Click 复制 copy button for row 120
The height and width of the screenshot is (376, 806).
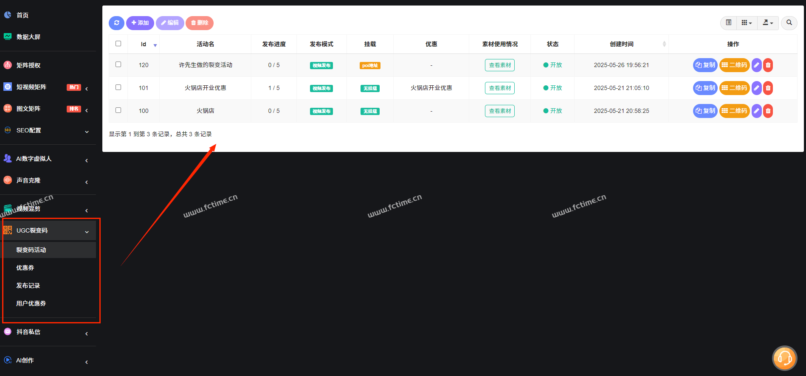tap(705, 65)
